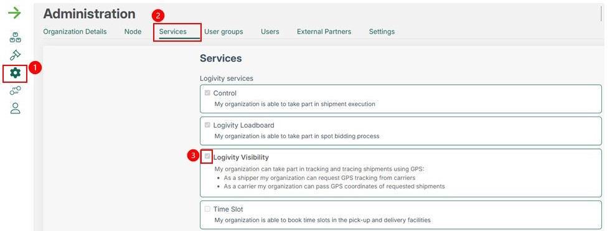Click the vertical scrollbar at right edge
Image resolution: width=610 pixels, height=231 pixels.
601,14
